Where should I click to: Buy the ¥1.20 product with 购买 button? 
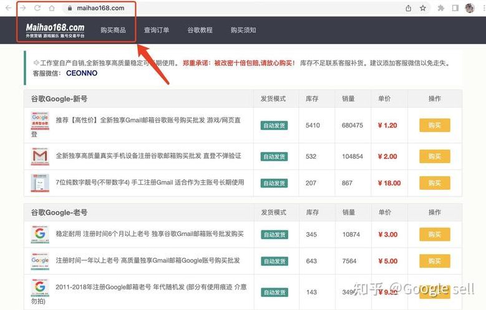tap(435, 125)
